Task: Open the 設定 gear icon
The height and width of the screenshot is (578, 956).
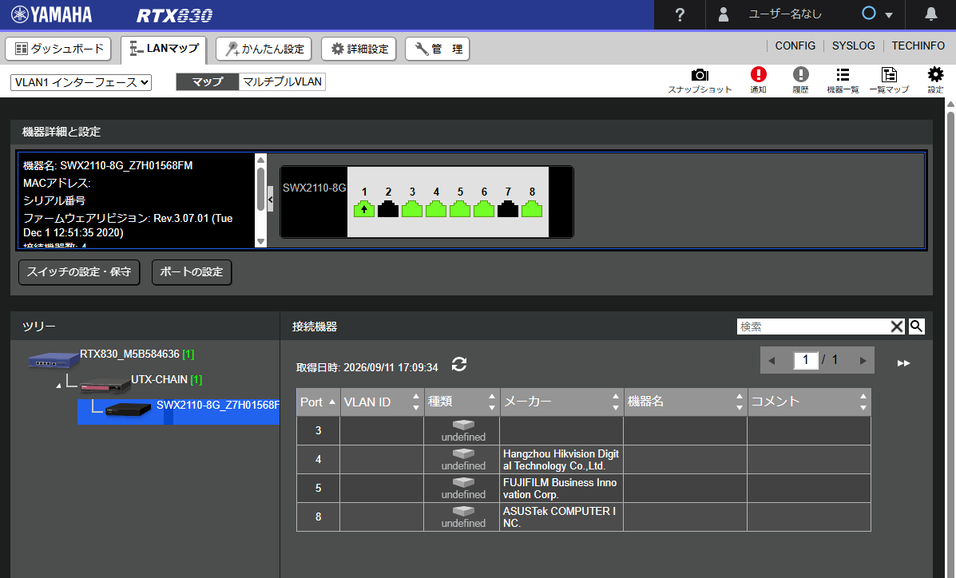Action: click(x=935, y=81)
